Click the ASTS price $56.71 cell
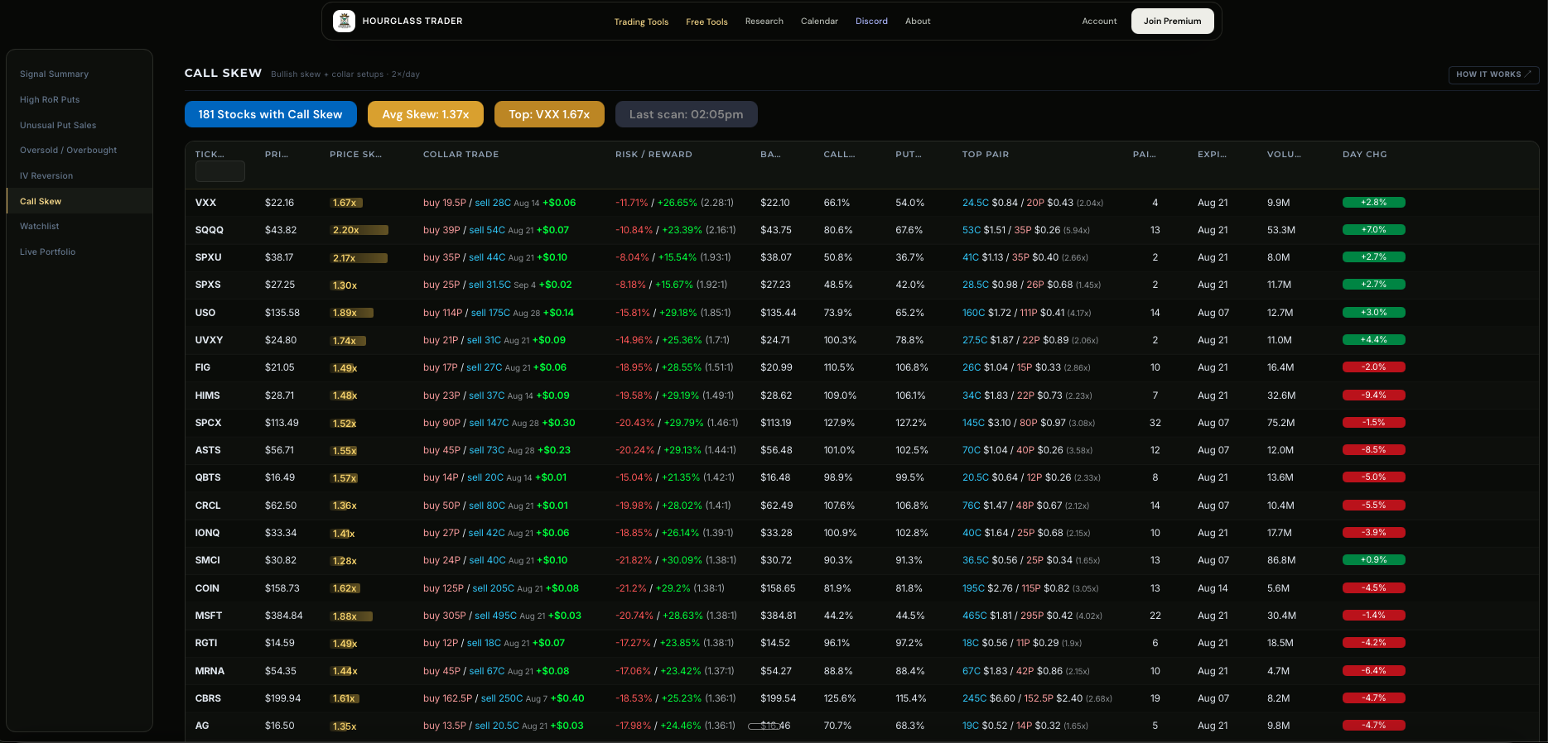This screenshot has width=1548, height=743. (279, 450)
